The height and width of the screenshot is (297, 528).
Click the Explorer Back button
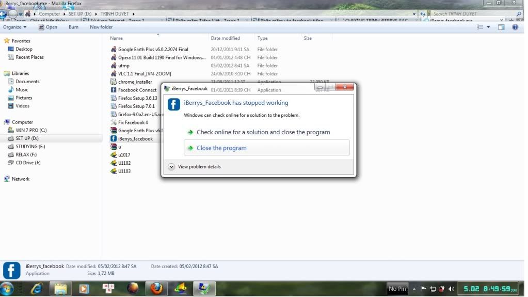(3, 14)
